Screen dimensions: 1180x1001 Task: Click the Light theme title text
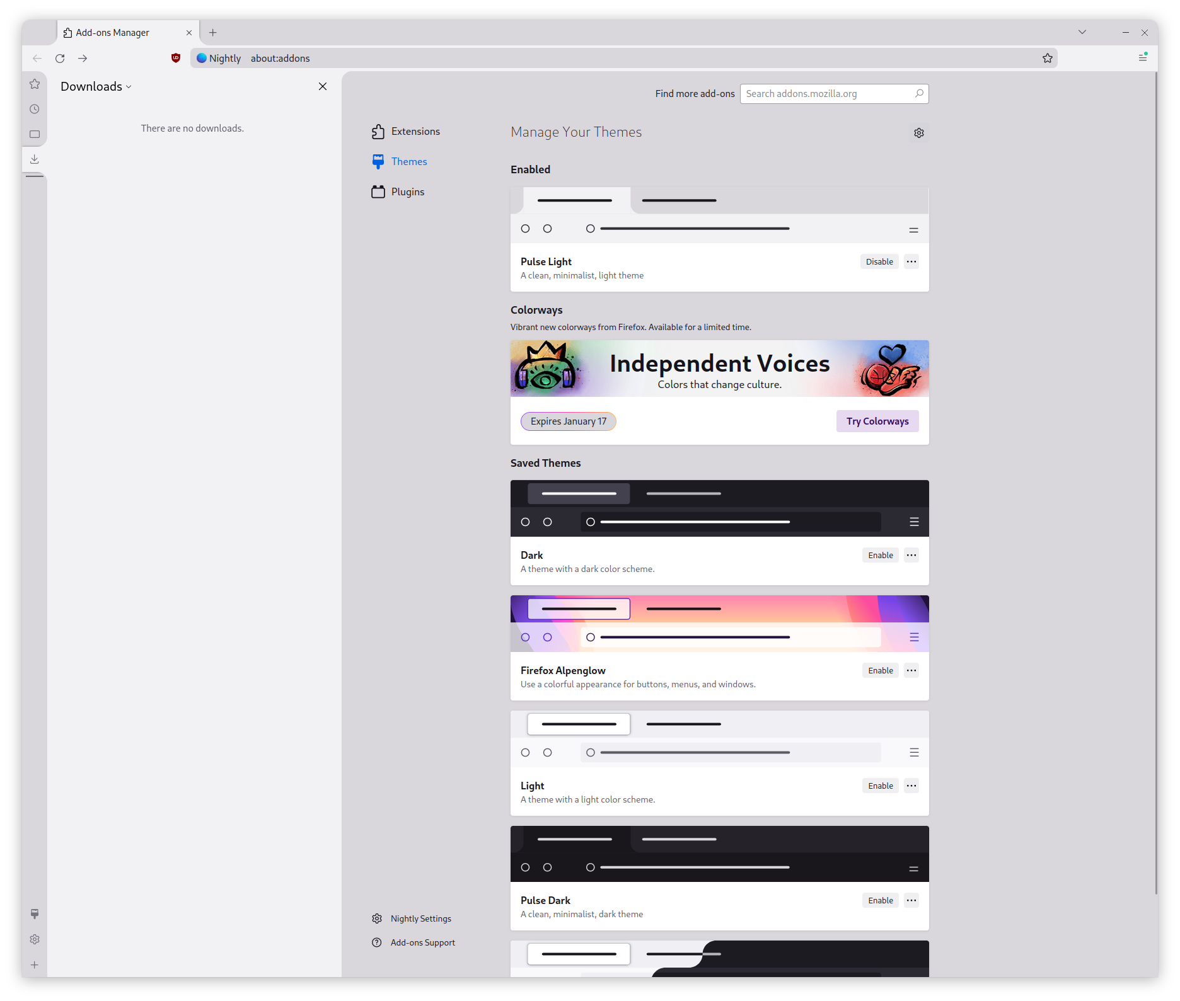click(x=532, y=786)
